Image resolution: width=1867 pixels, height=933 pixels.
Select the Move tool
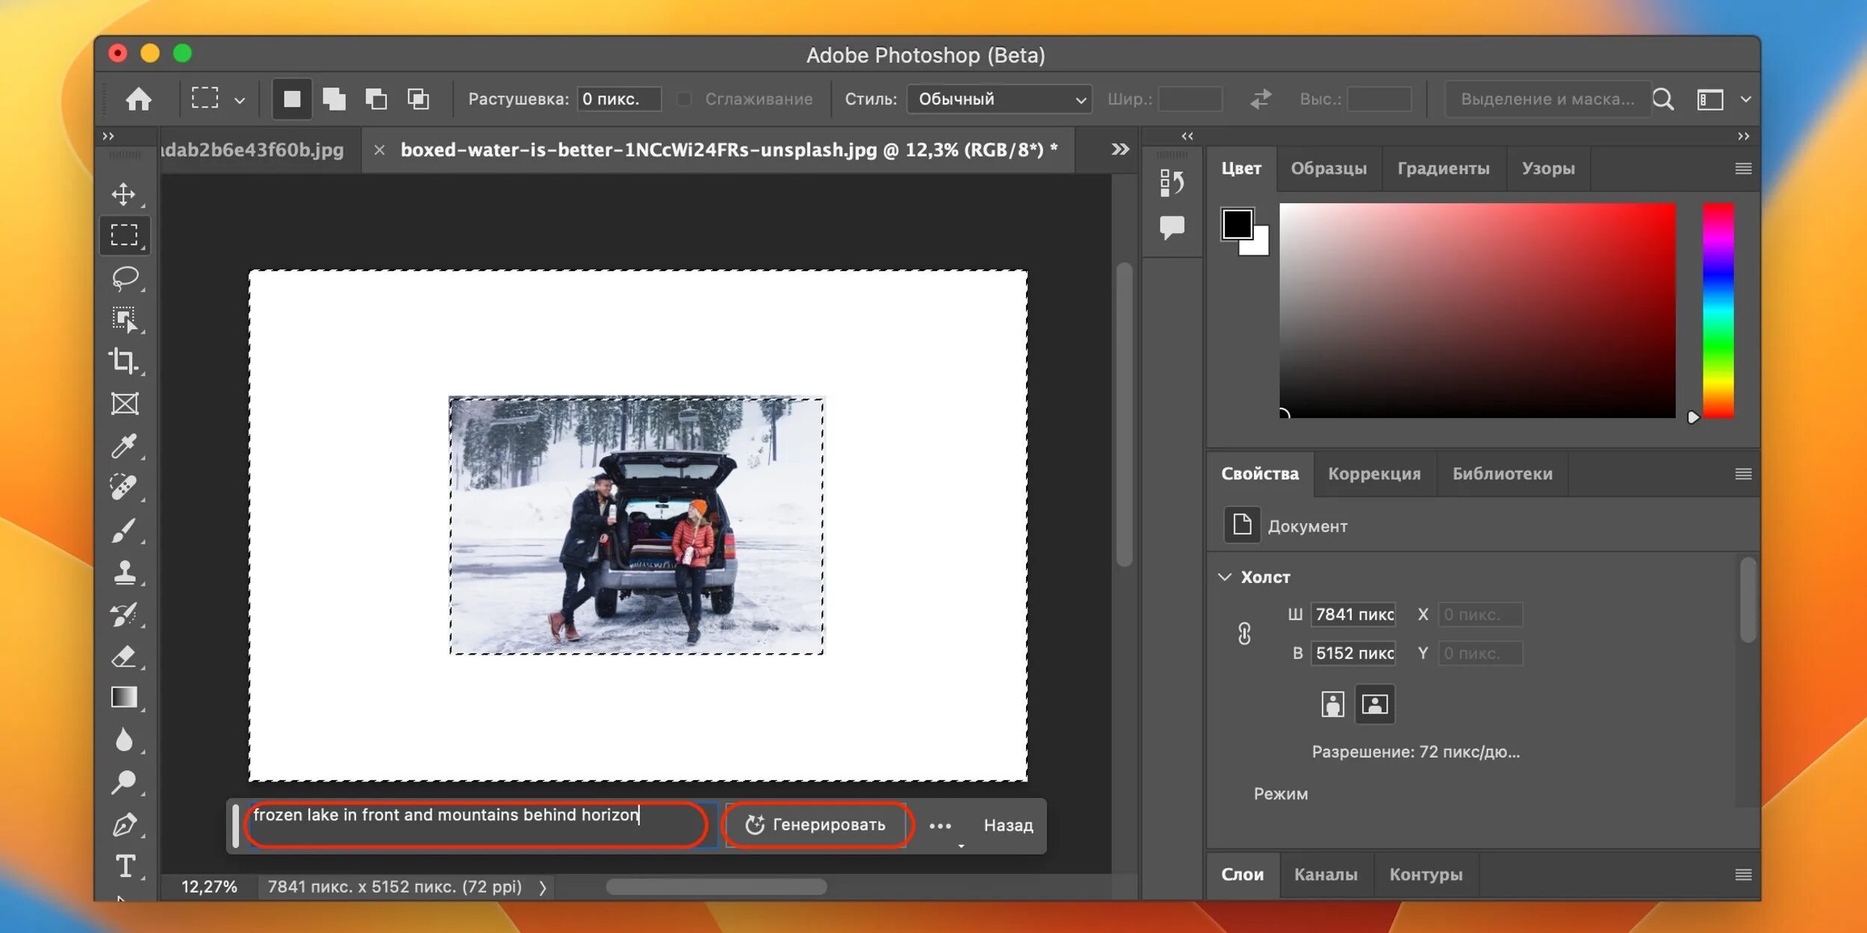[124, 194]
